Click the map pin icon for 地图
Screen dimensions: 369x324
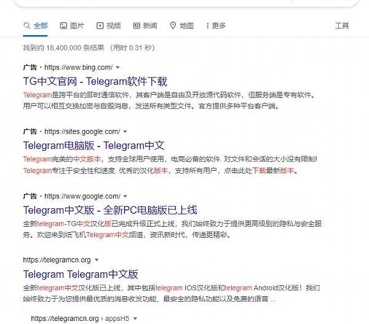(173, 26)
